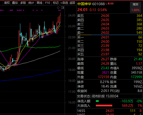Click the green 净流入额 bar
This screenshot has height=115, width=143.
pos(97,101)
